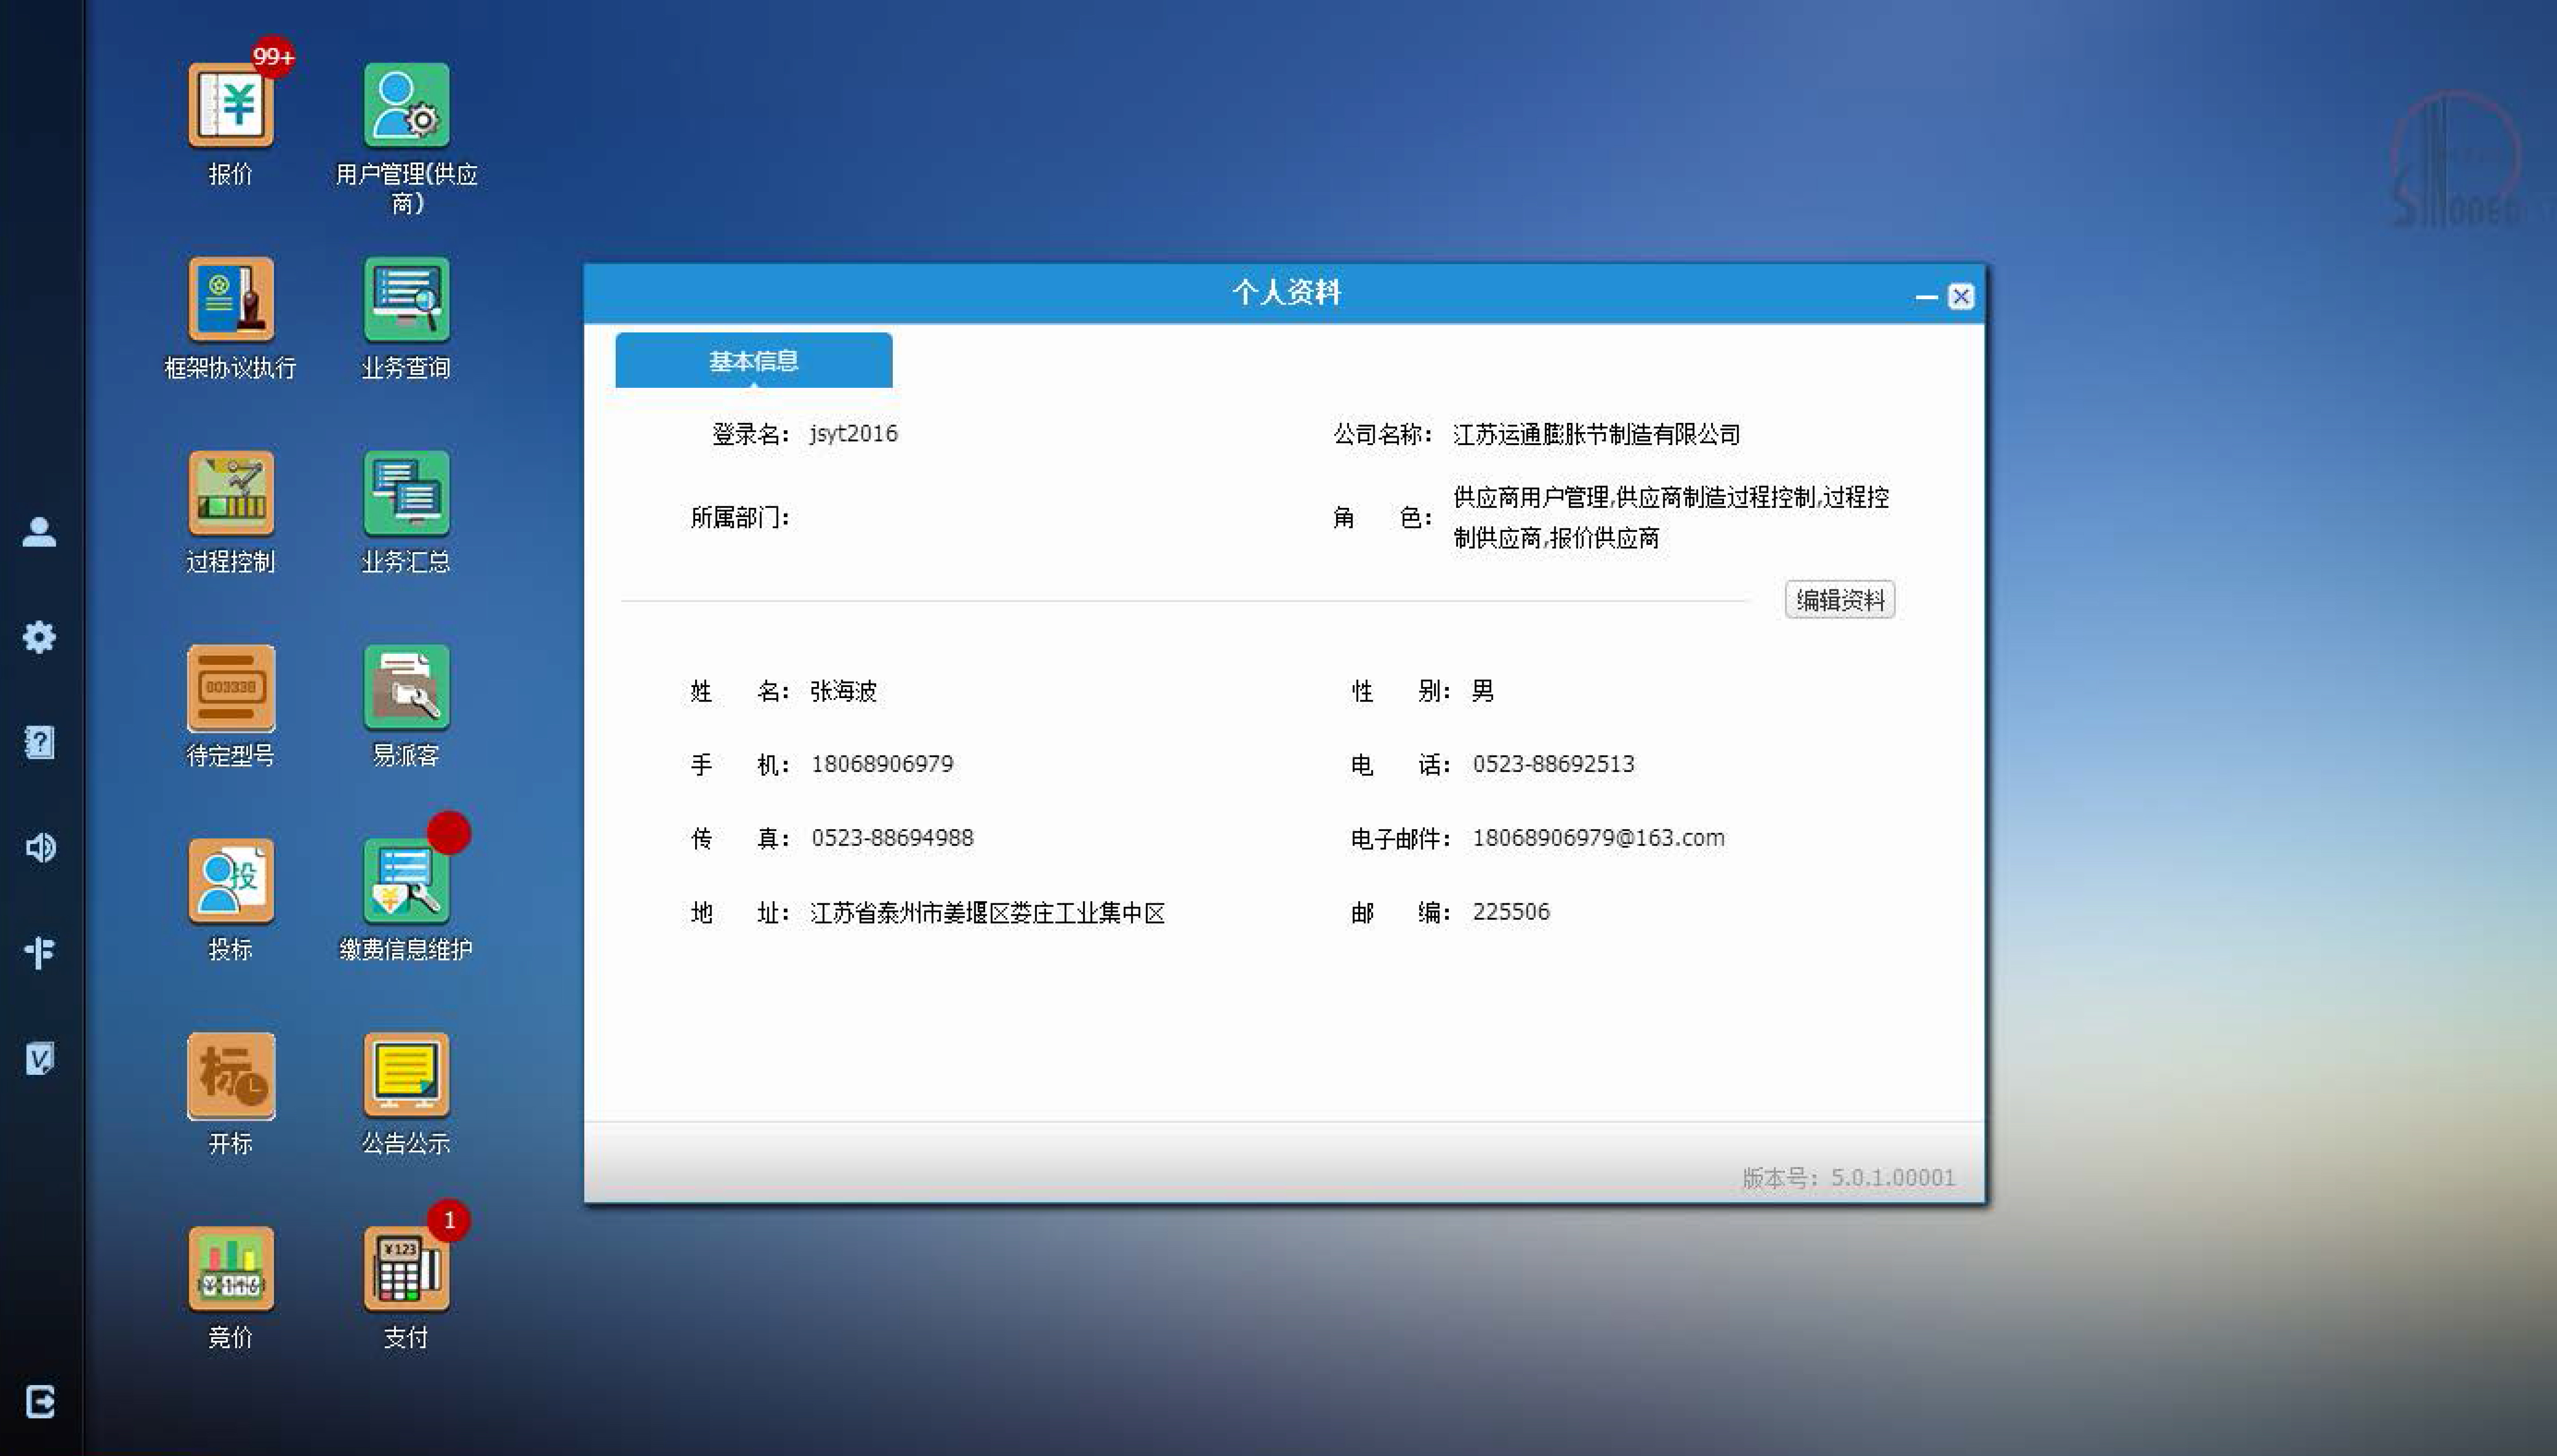Click company name 江苏运通膨胀节制造有限公司

[x=1596, y=434]
